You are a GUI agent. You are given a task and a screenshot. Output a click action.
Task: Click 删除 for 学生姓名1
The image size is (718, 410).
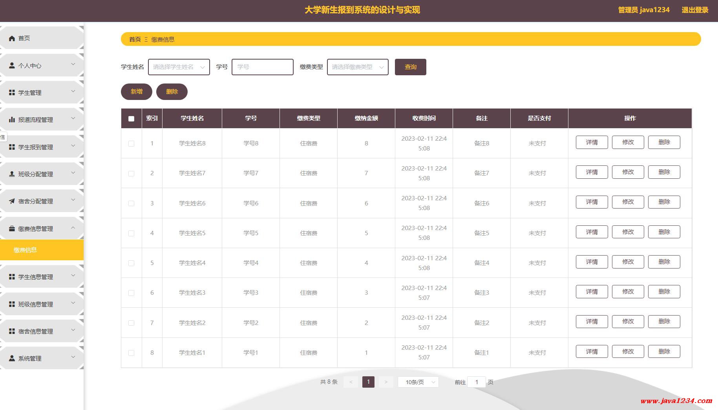[664, 352]
